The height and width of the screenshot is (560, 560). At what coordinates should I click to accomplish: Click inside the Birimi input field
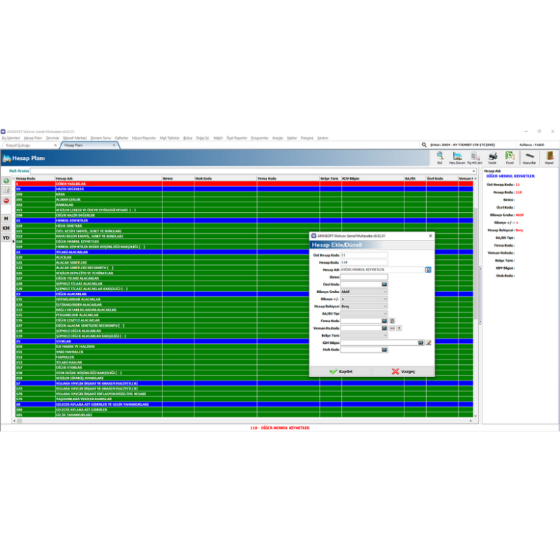coord(364,277)
